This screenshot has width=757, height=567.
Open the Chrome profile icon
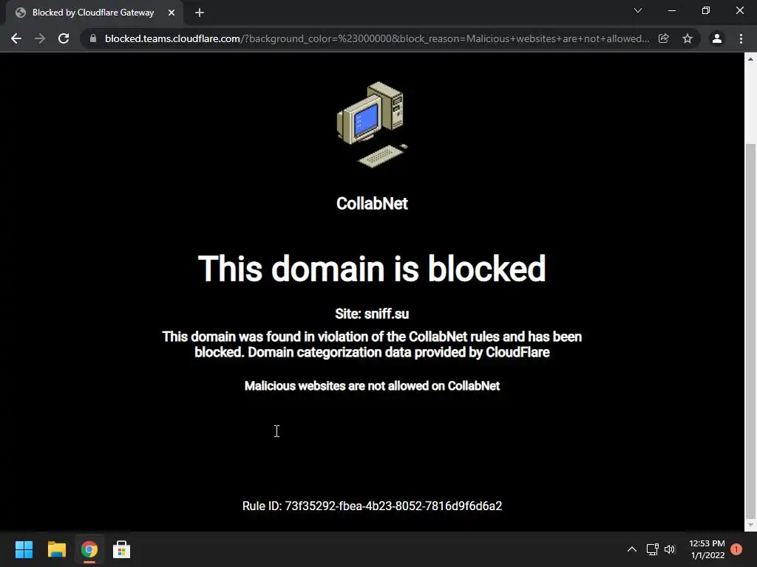(x=717, y=38)
